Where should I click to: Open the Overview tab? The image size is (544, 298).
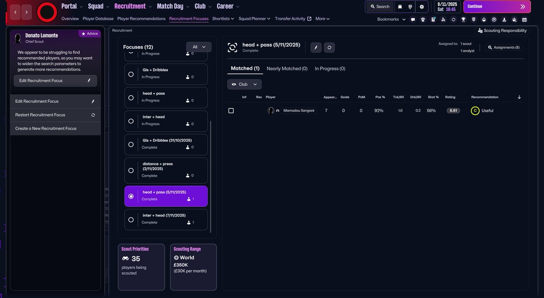coord(70,19)
